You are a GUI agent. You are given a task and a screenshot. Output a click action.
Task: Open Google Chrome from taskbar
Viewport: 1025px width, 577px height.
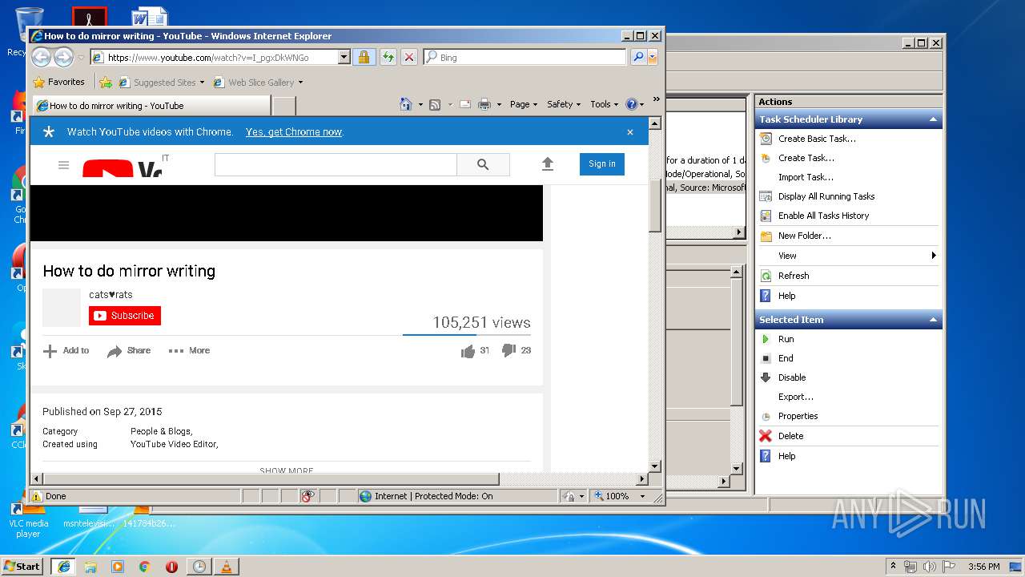tap(144, 567)
